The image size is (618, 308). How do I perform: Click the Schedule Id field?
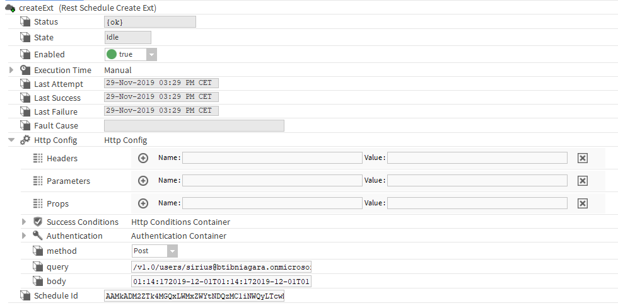click(x=194, y=296)
